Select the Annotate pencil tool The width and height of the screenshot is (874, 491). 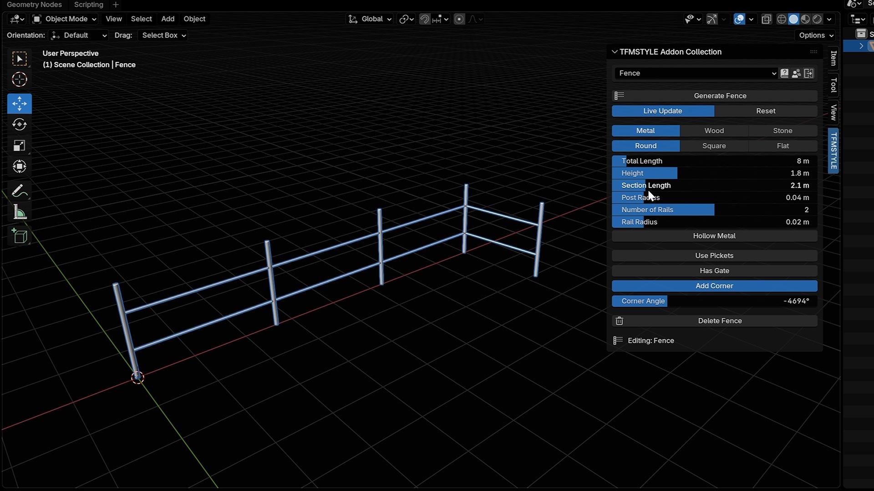19,191
